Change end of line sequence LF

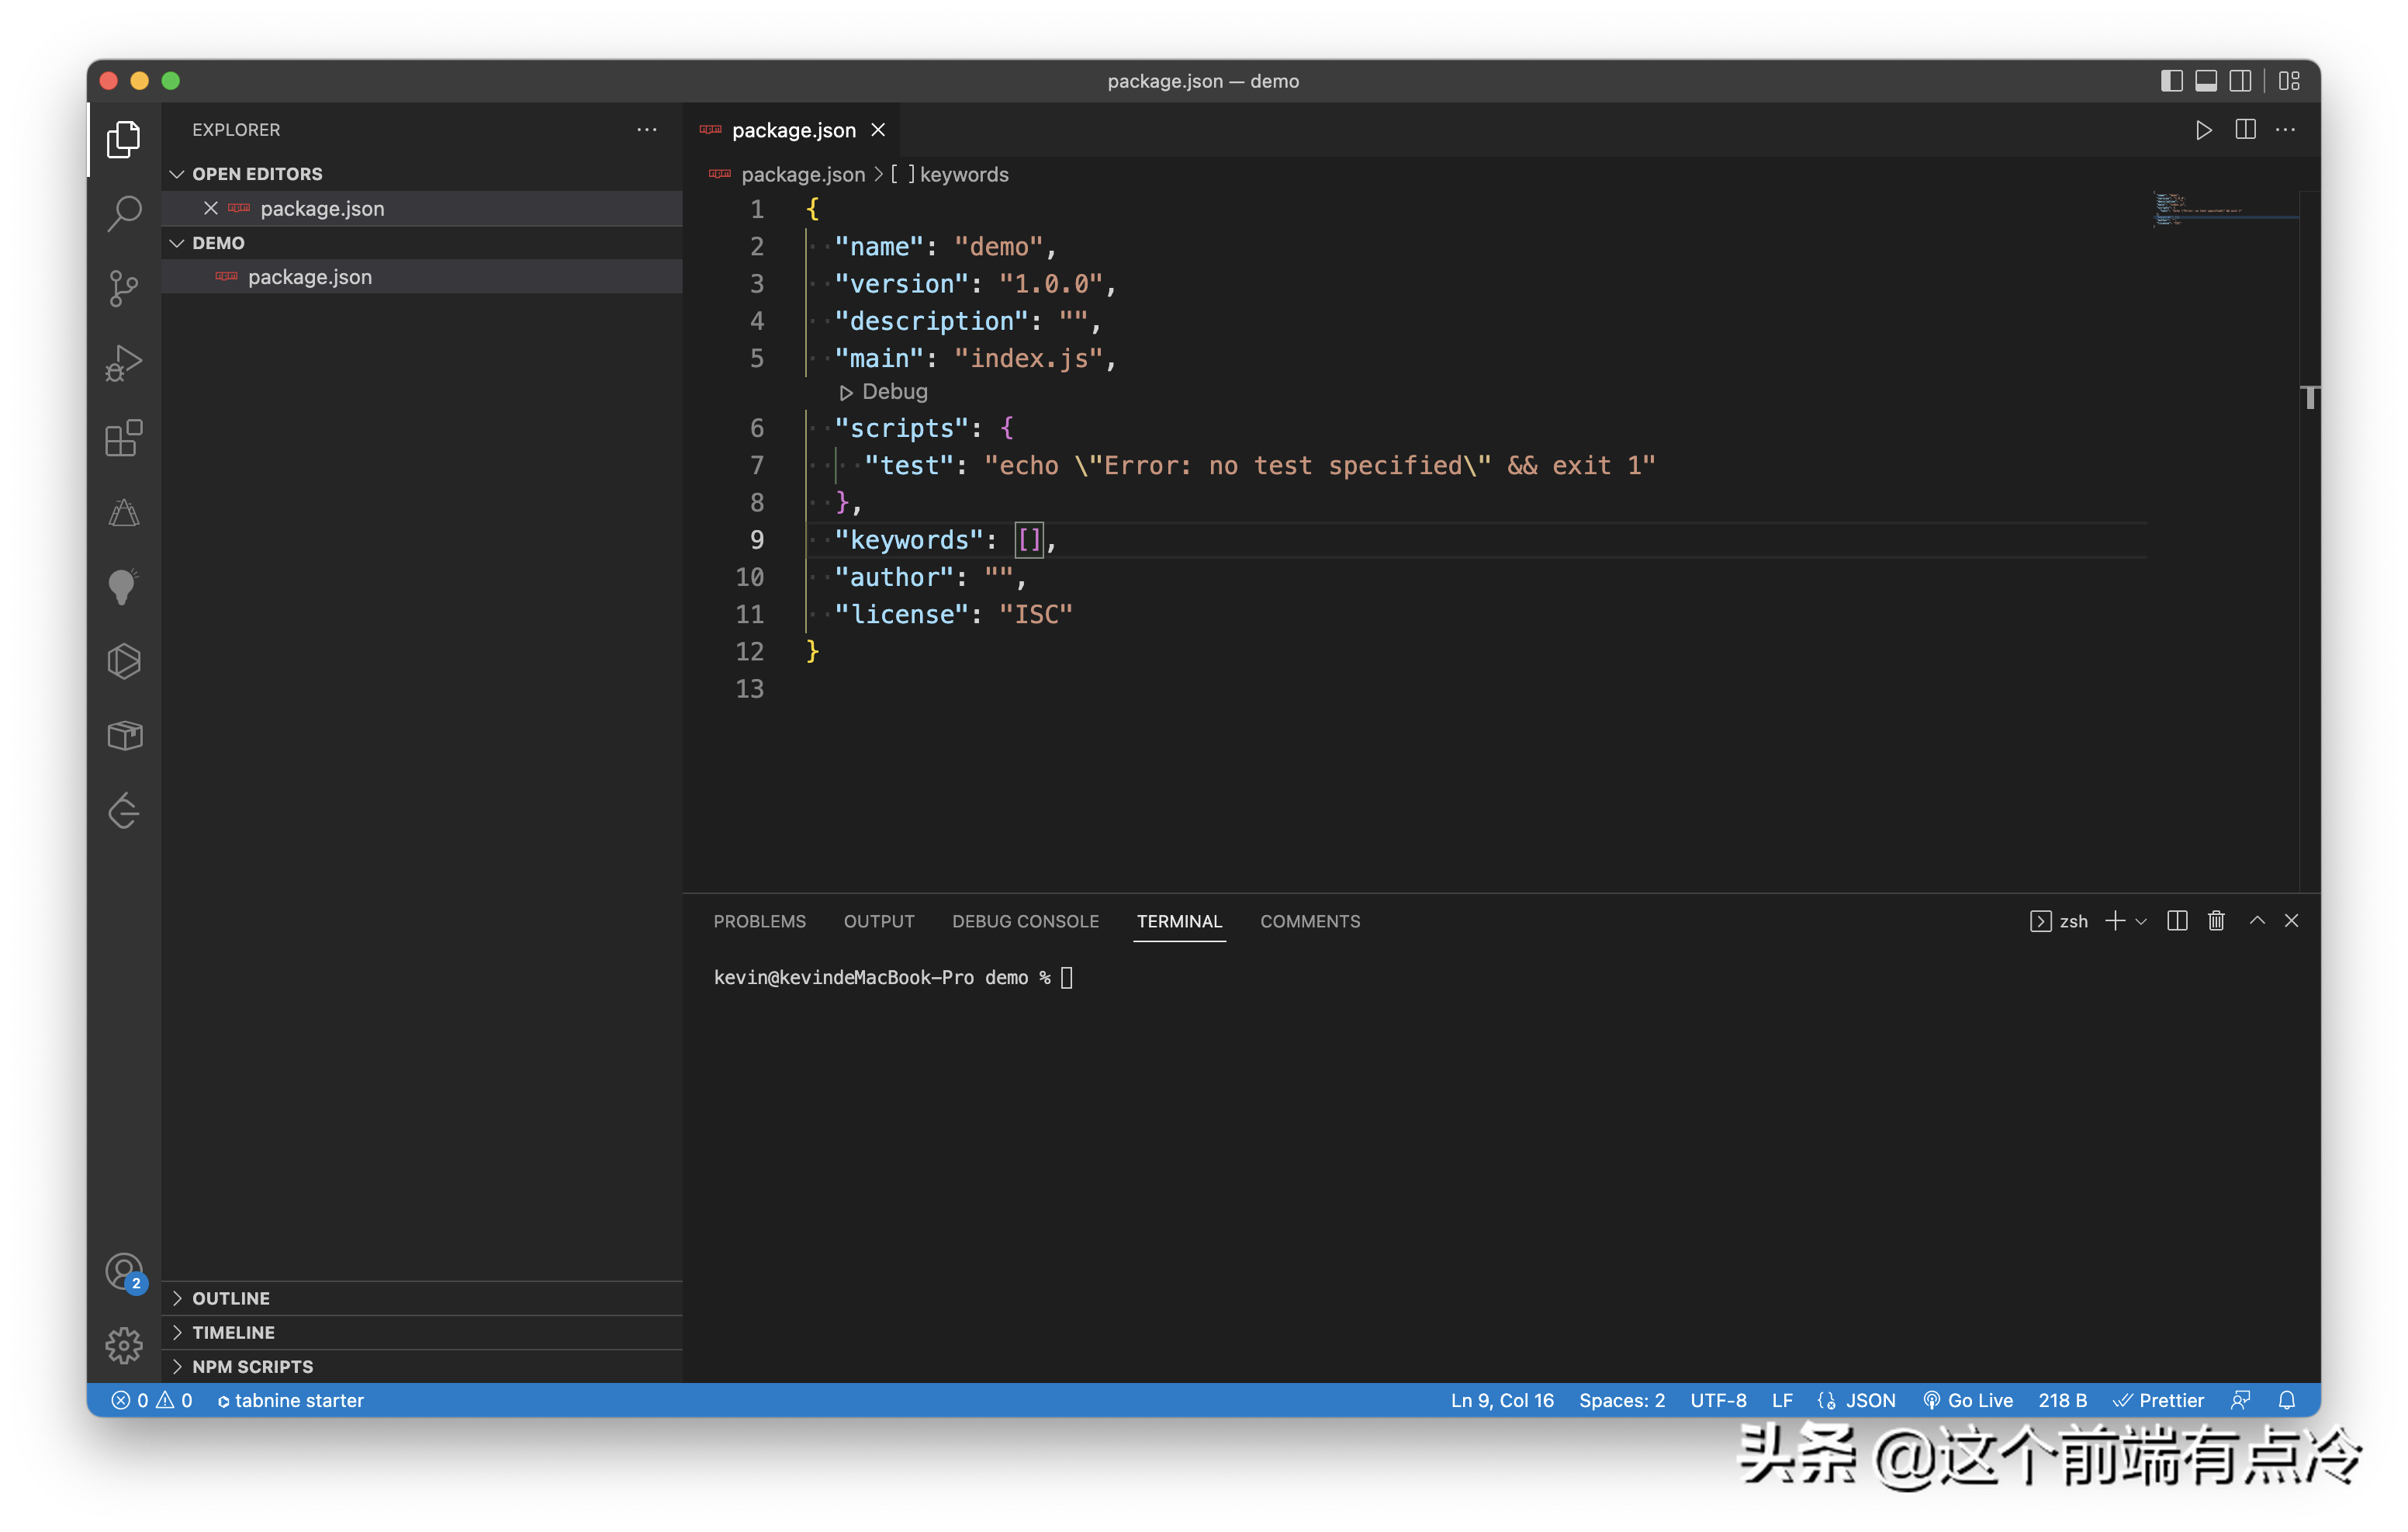click(1782, 1400)
